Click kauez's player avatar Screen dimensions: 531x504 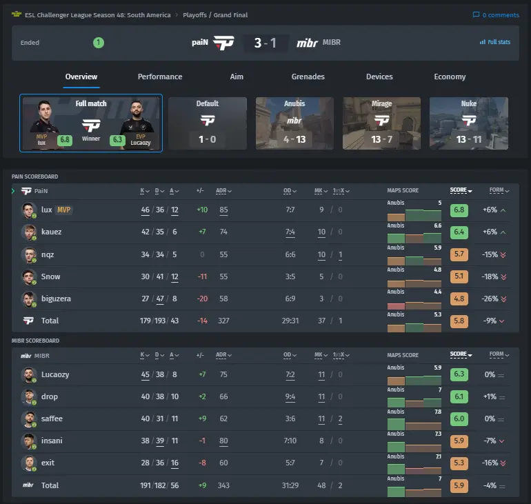coord(28,232)
